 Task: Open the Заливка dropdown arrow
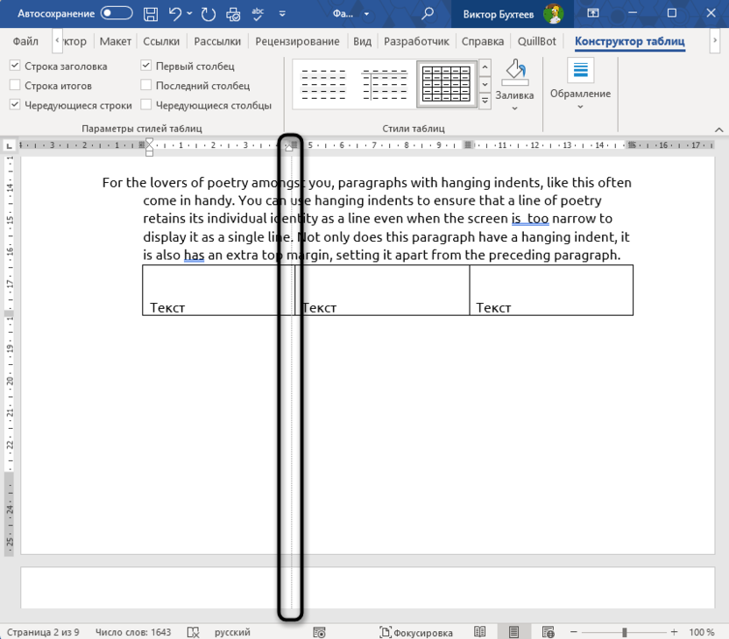514,109
